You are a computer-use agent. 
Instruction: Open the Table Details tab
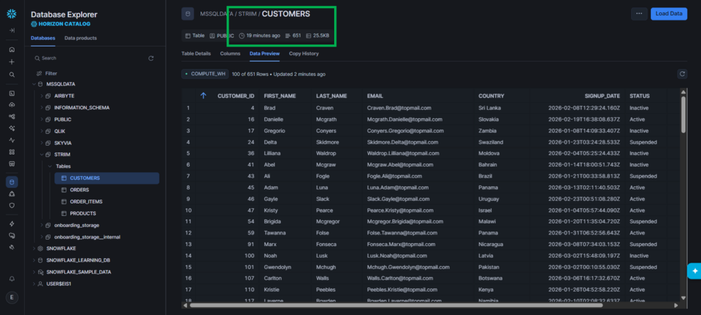[196, 53]
